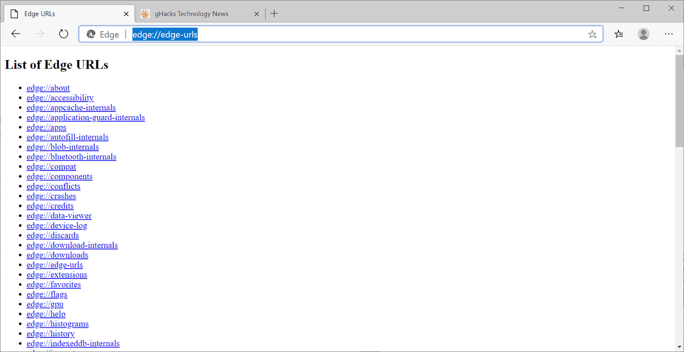Open the edge://history link
Screen dimensions: 684x352
pos(50,333)
